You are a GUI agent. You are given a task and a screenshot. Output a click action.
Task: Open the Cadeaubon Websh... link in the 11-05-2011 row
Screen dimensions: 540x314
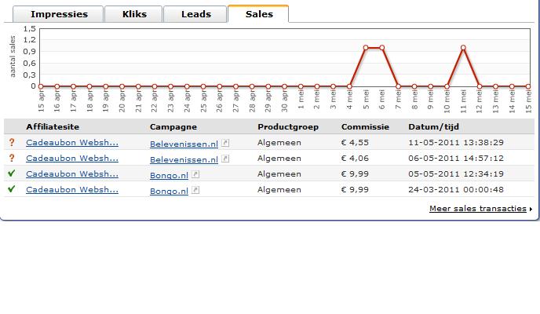[x=72, y=143]
